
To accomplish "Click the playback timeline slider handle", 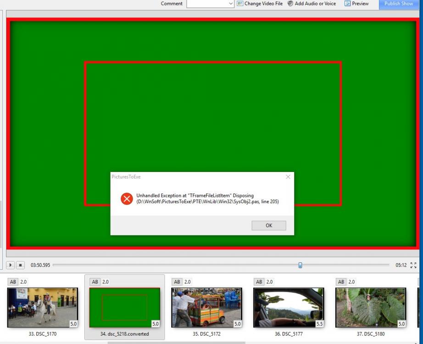I will tap(300, 265).
